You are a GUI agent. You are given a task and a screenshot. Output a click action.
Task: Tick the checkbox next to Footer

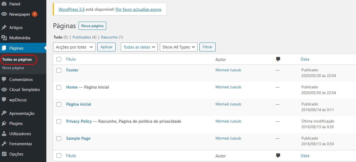[x=59, y=70]
